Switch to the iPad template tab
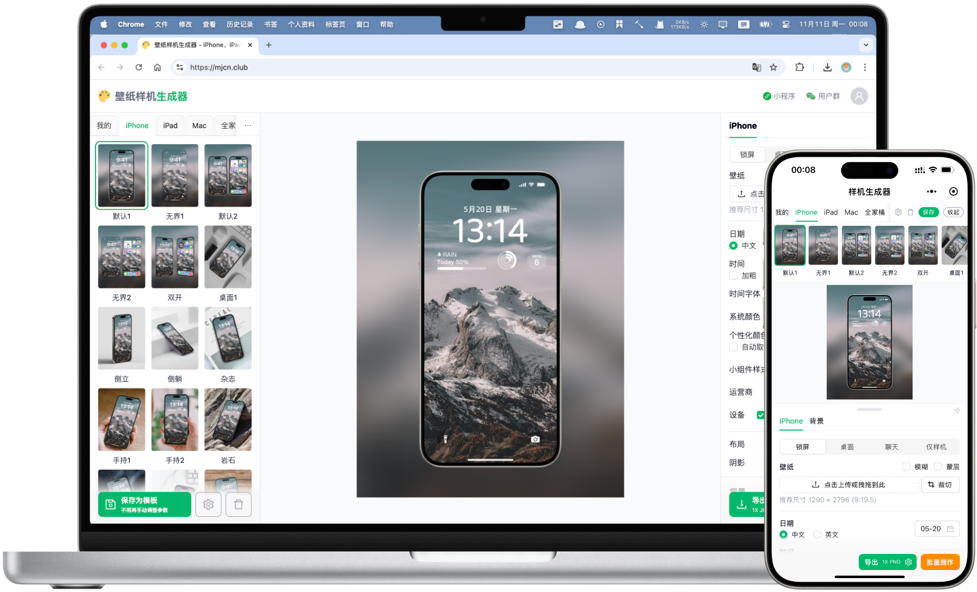Screen dimensions: 977x592 [x=170, y=125]
